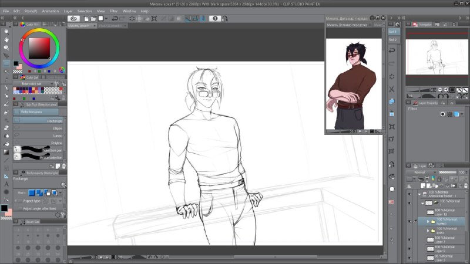The height and width of the screenshot is (264, 470).
Task: Select the Zoom magnifier tool in the toolbar
Action: pos(6,32)
